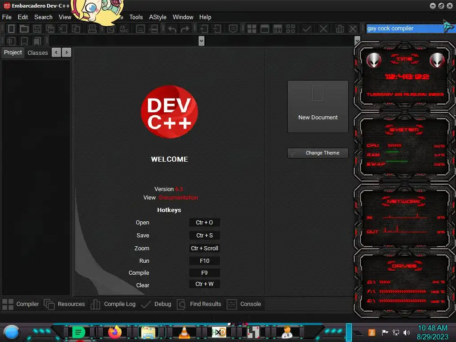Image resolution: width=456 pixels, height=342 pixels.
Task: Click the Stop execution X icon
Action: (x=323, y=28)
